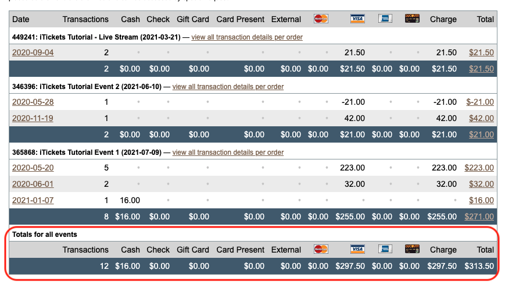Click the $16.00 total link in 2021-01-07 row
This screenshot has height=291, width=505.
click(x=481, y=200)
